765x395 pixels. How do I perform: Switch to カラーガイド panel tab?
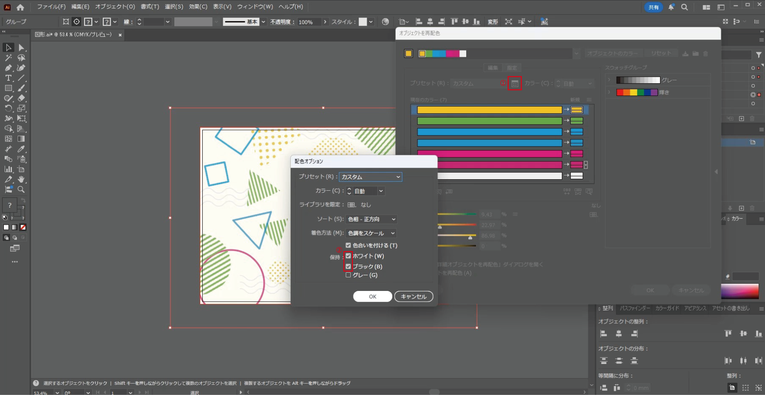pyautogui.click(x=667, y=308)
